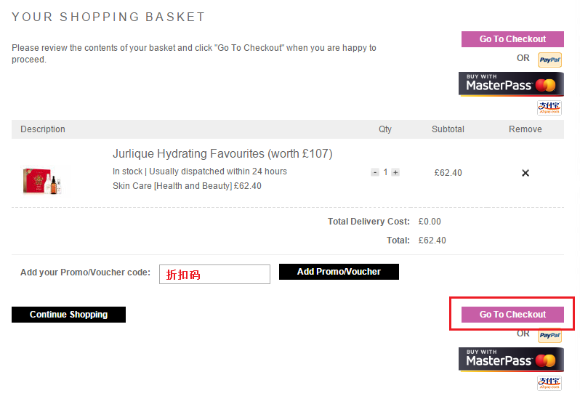Click the top Go To Checkout button

tap(512, 39)
